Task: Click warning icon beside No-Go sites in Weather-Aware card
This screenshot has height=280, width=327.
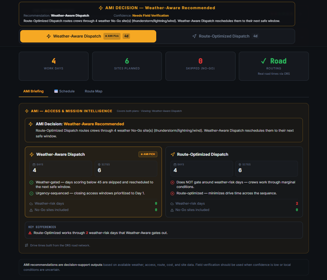Action: point(31,210)
